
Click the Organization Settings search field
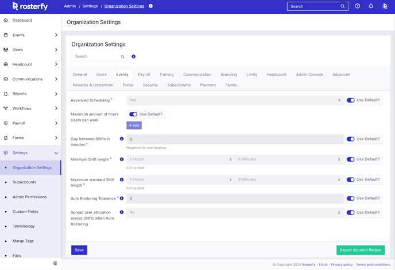click(x=99, y=57)
